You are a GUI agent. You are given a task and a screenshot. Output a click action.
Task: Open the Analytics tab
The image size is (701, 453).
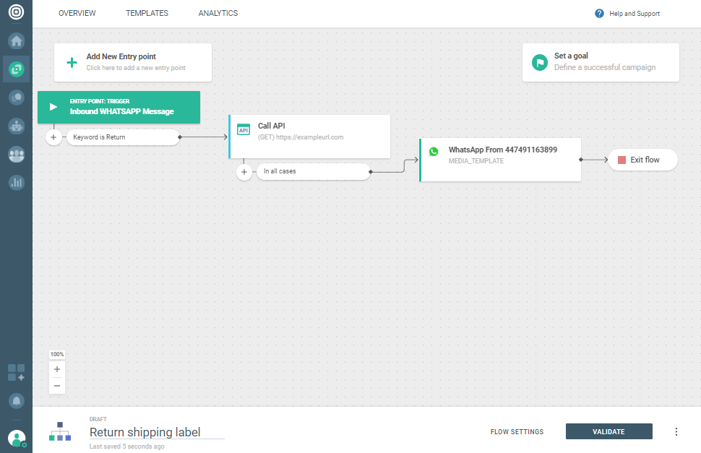tap(218, 14)
